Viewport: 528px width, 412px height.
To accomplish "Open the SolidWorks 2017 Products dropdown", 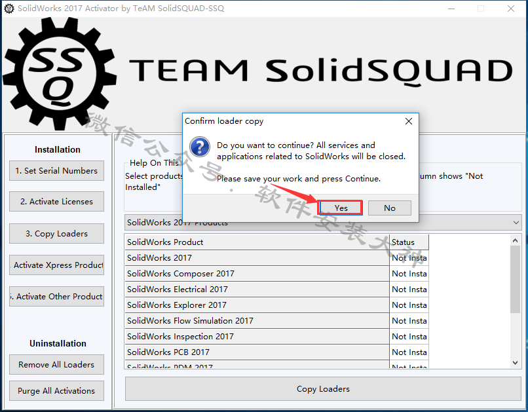I will (x=323, y=223).
